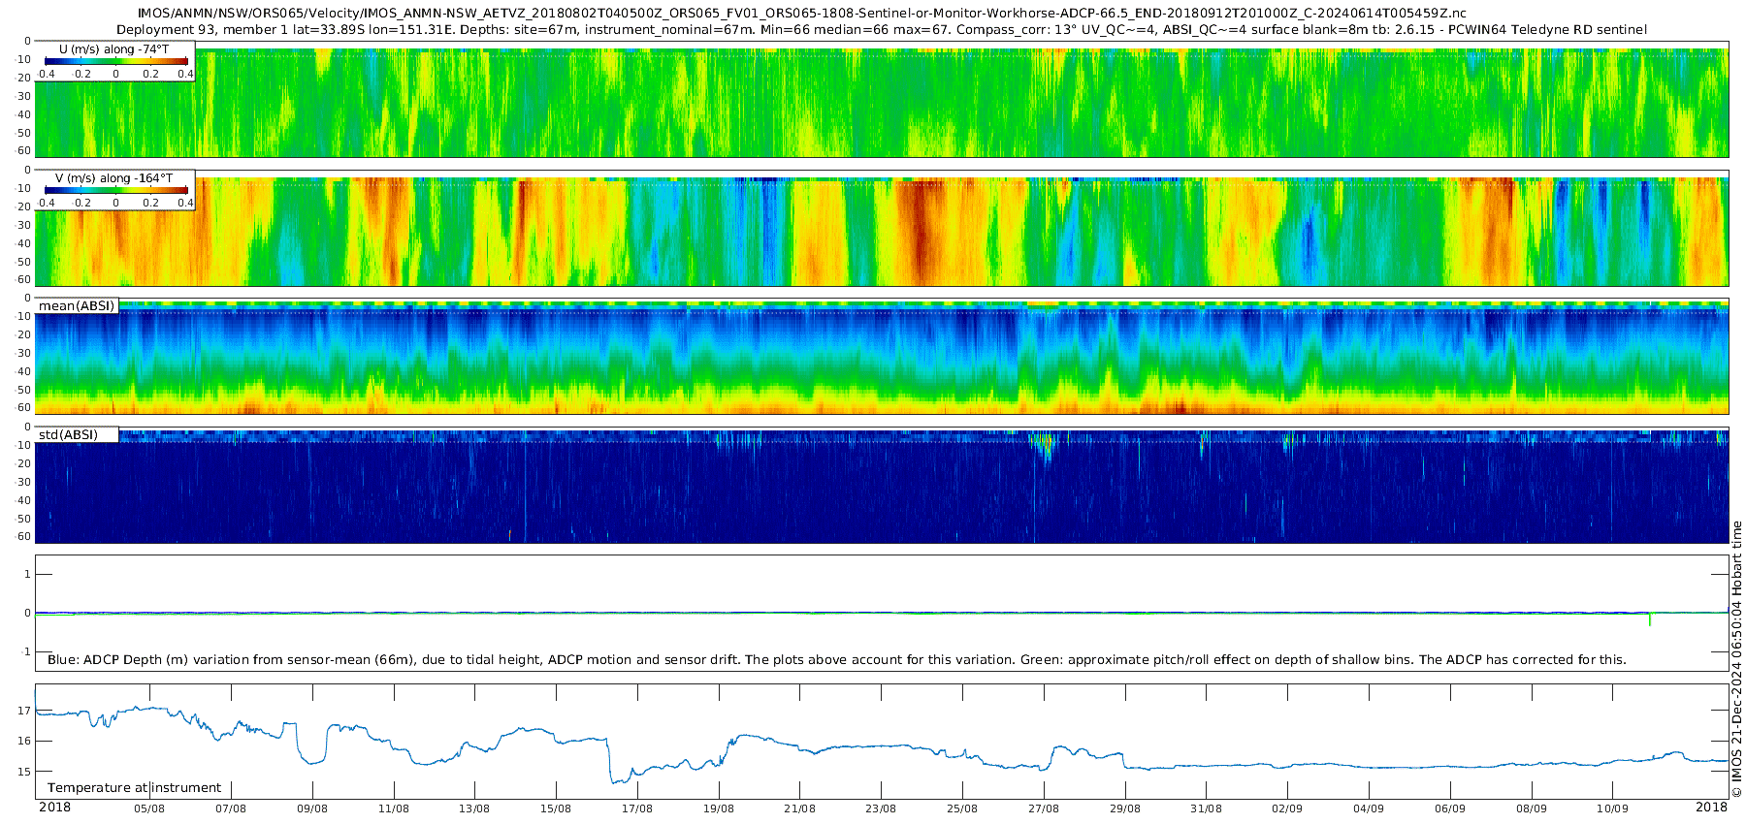Click the ADCP depth variation description text
1746x824 pixels.
836,660
